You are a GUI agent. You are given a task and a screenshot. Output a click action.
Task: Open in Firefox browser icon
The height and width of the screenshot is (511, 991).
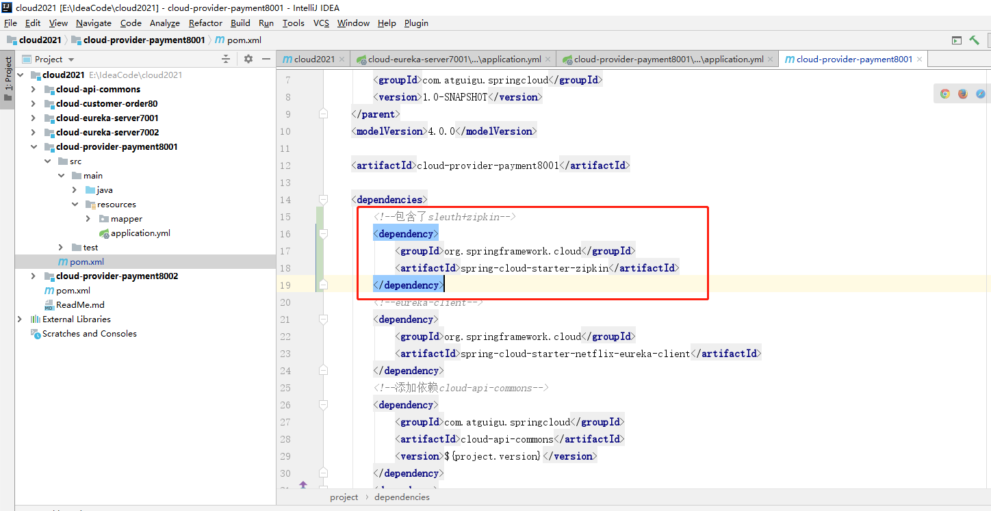(x=963, y=94)
